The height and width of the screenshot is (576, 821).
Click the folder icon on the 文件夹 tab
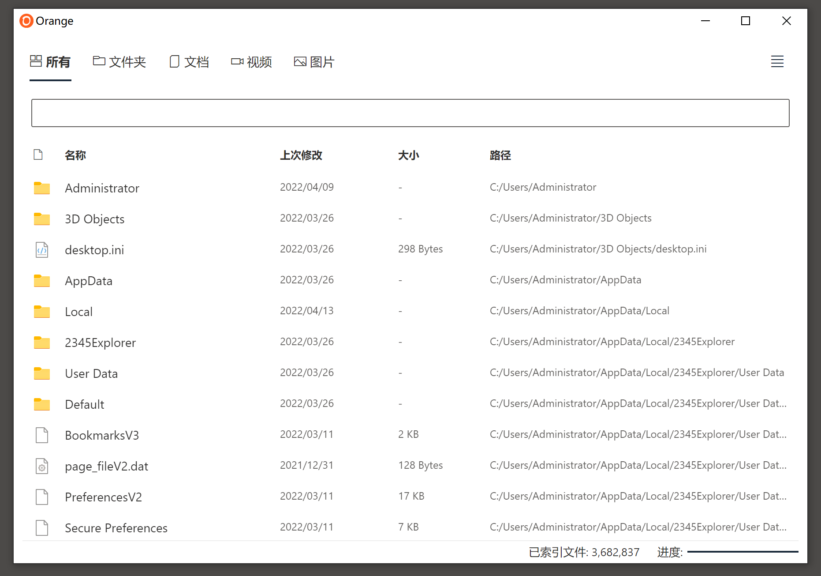[x=98, y=61]
